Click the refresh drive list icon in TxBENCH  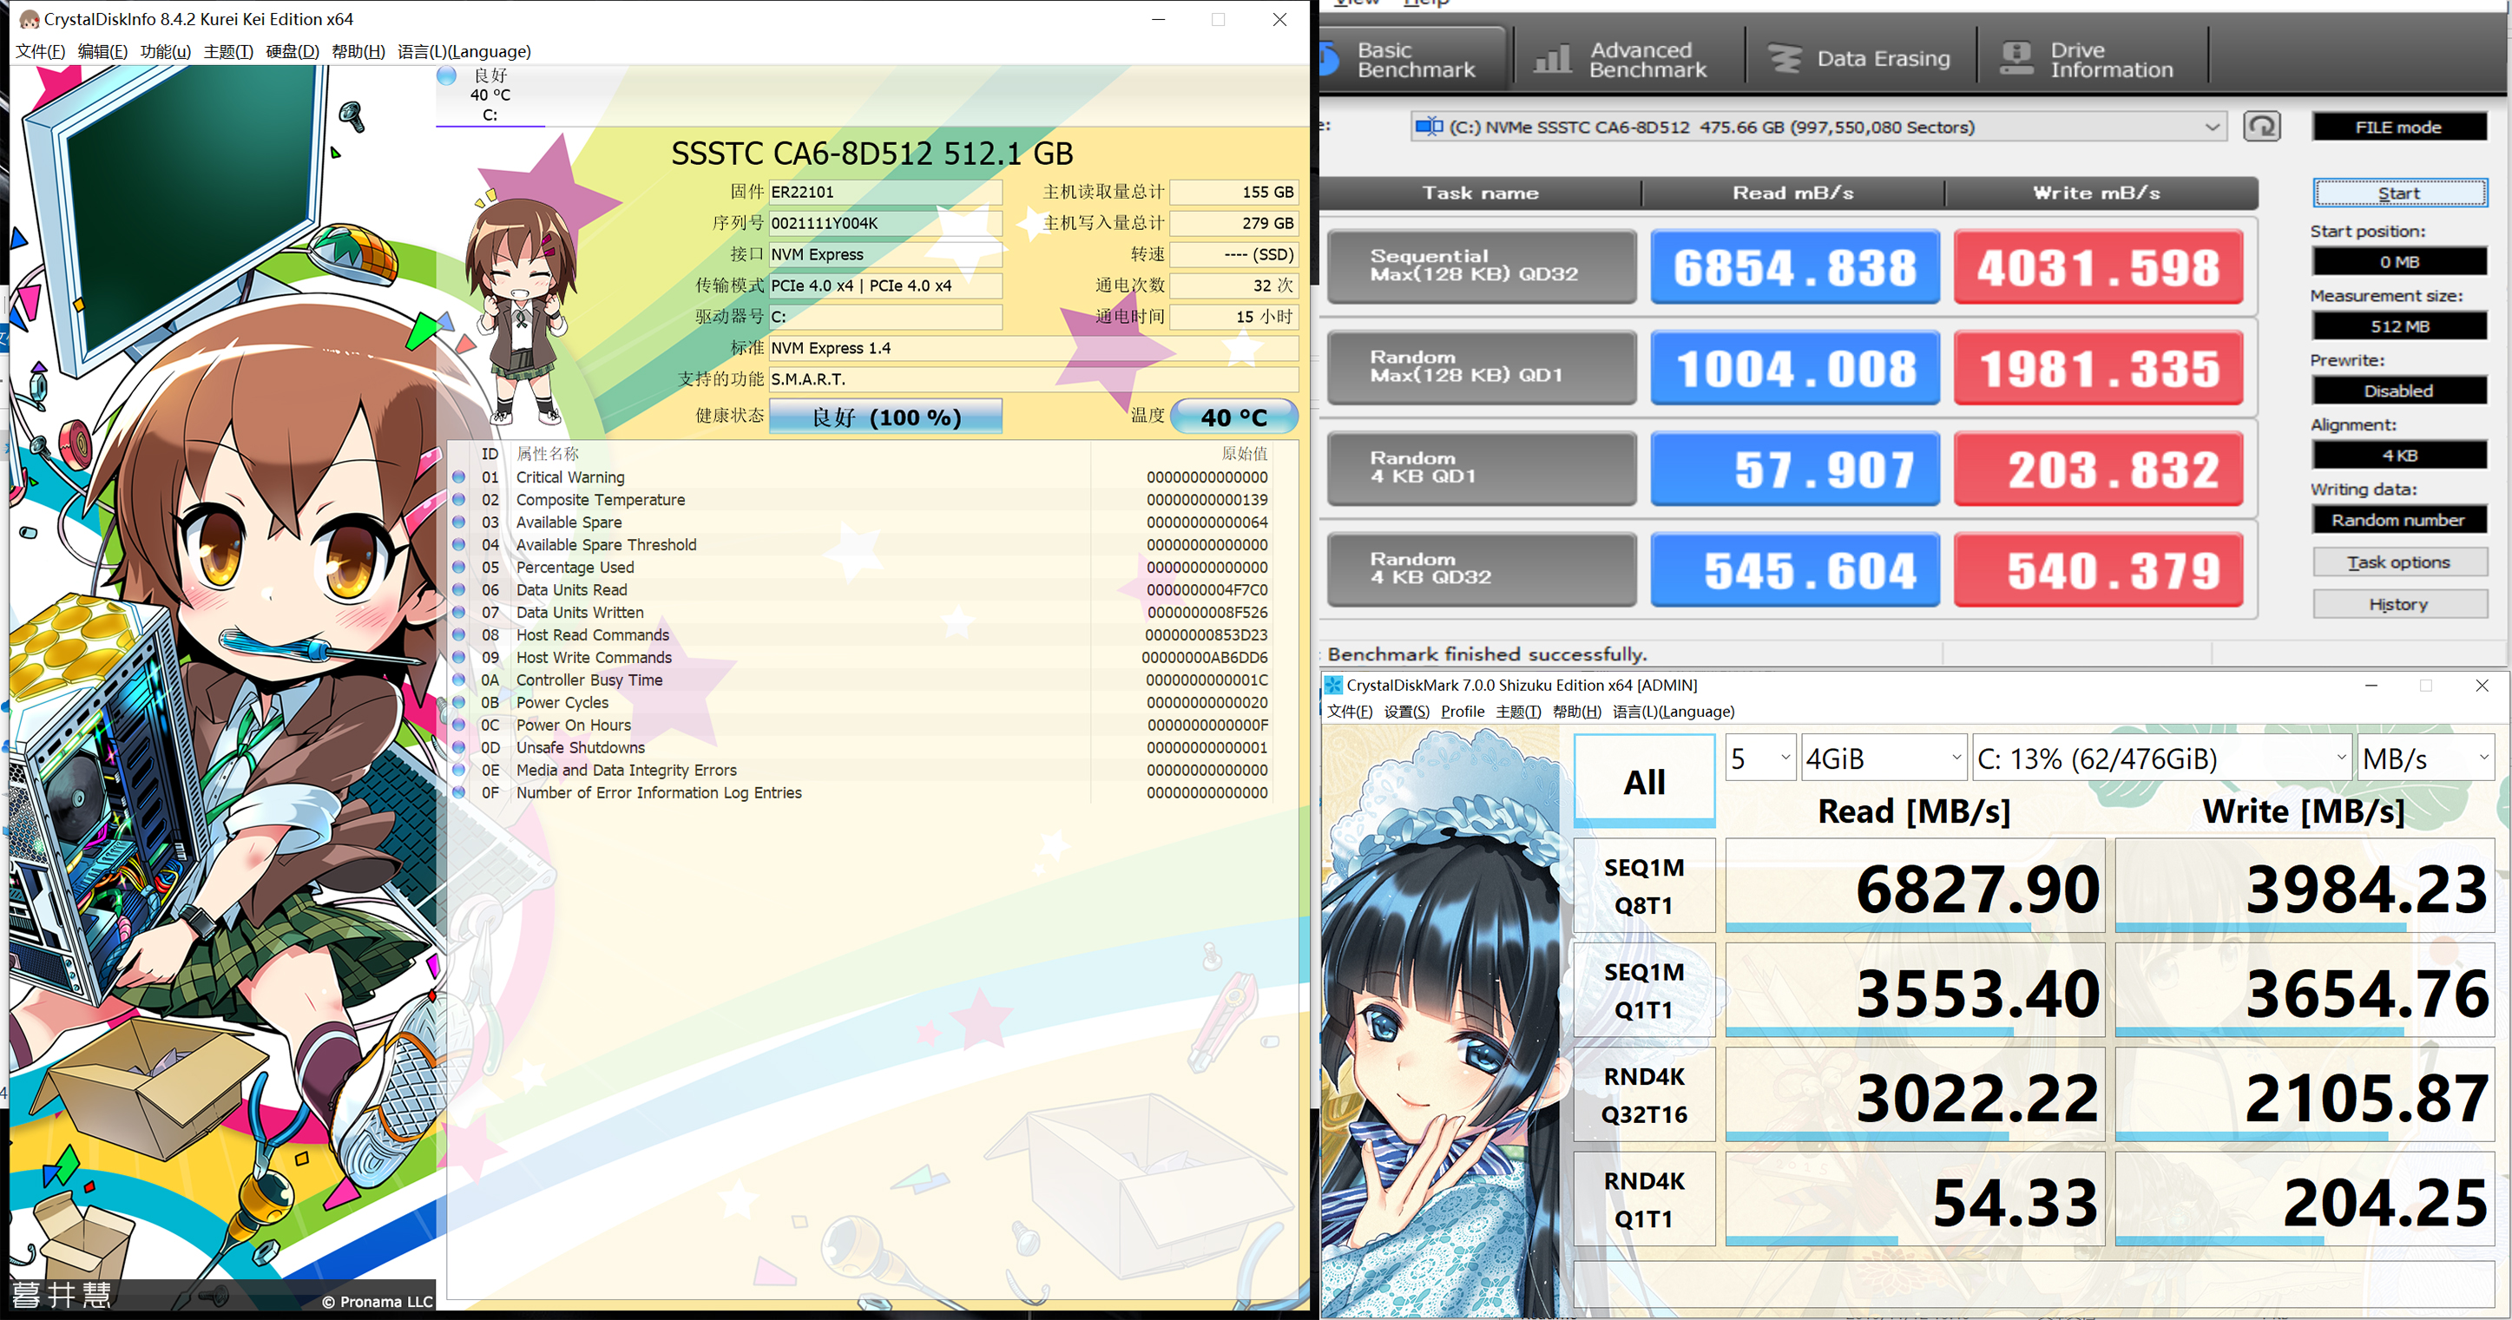click(2264, 126)
